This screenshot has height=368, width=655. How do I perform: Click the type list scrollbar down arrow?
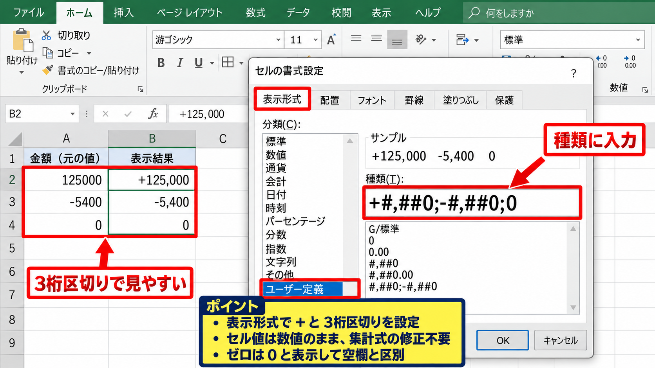[x=573, y=308]
